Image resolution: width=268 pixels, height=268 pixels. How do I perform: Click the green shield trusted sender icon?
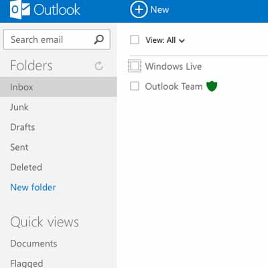click(x=212, y=86)
